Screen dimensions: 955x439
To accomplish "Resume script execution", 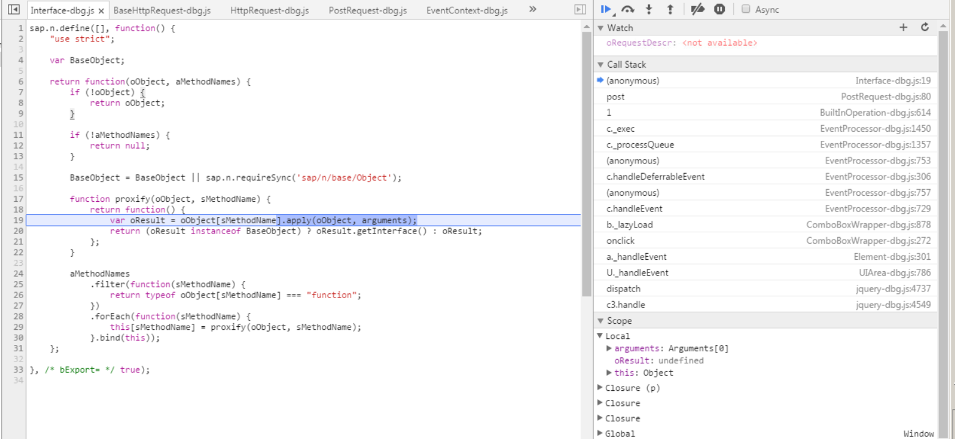I will (x=605, y=9).
